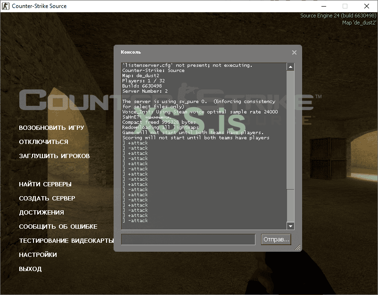Viewport: 378px width, 295px height.
Task: Click 'Counter-Strike: Source' console line
Action: [x=153, y=71]
